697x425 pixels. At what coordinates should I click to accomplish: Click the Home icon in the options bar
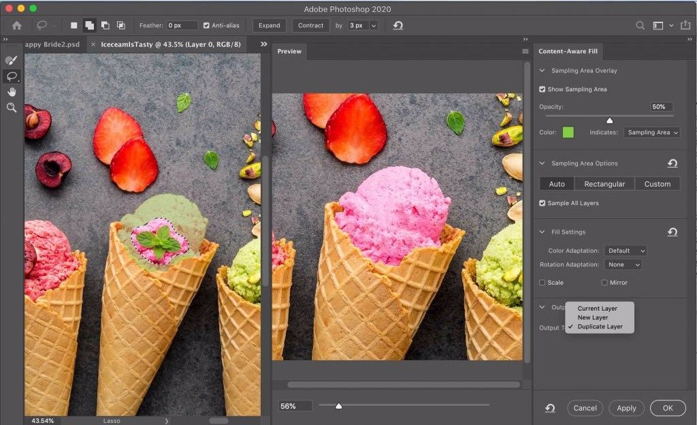tap(15, 25)
